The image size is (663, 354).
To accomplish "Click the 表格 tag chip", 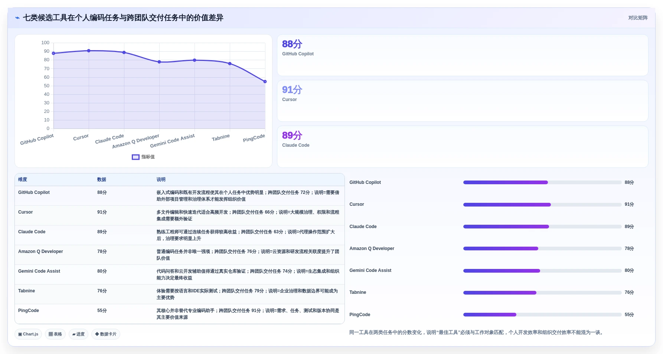I will point(55,334).
